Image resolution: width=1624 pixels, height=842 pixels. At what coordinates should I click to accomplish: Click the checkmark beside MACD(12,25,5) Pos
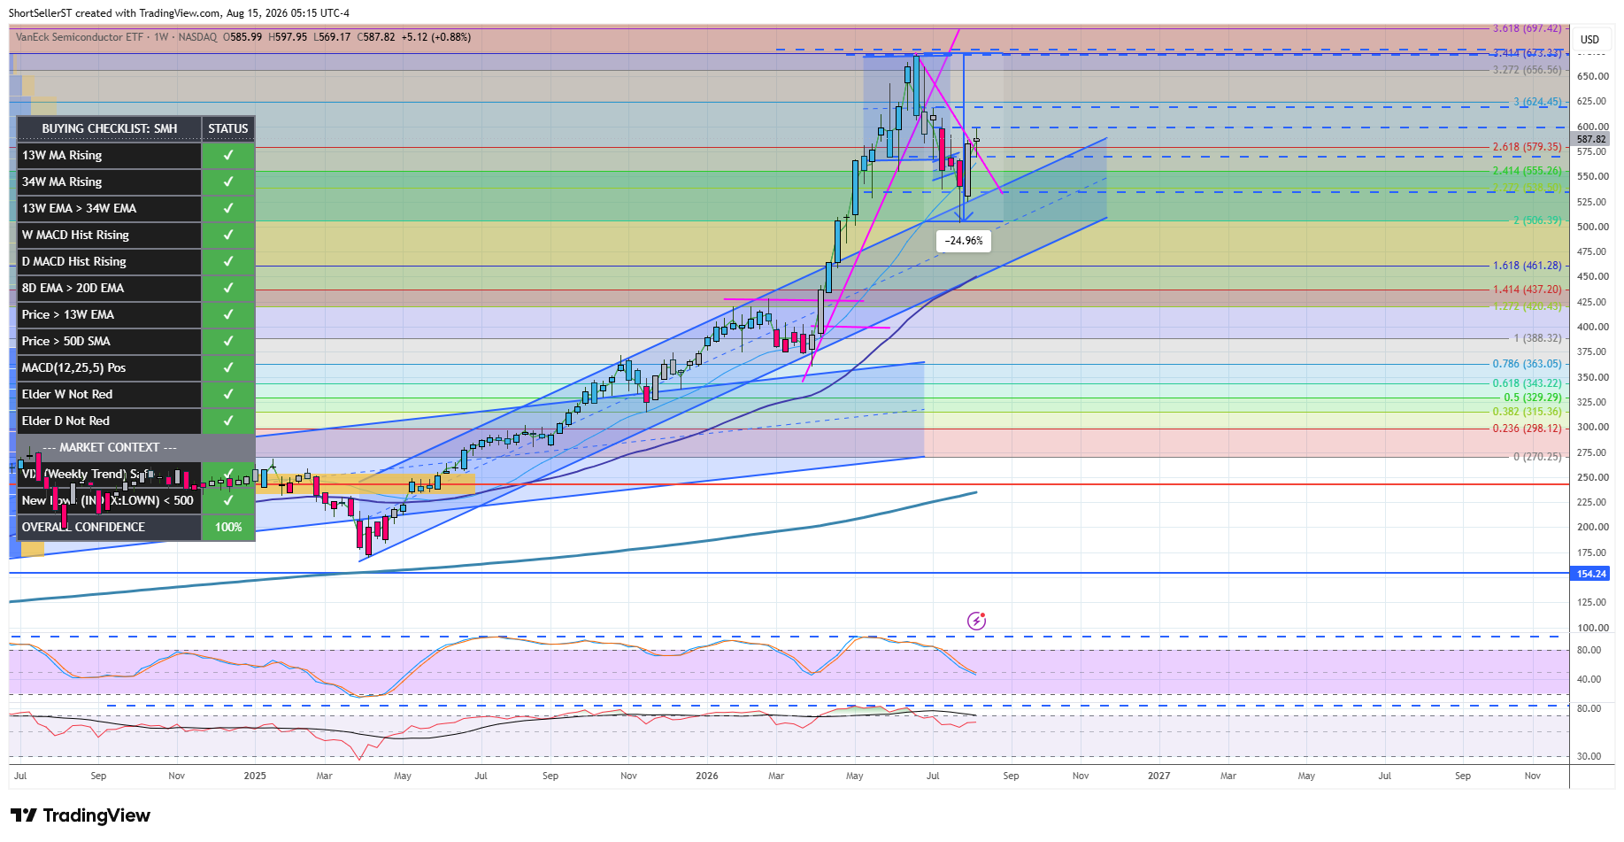click(228, 367)
